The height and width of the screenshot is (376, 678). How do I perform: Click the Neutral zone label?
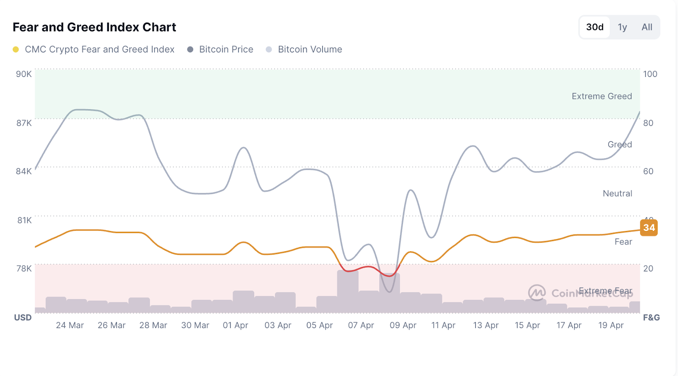[617, 194]
